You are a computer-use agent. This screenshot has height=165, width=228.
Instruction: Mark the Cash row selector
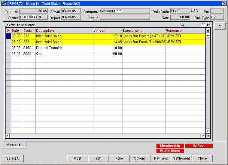(8, 54)
